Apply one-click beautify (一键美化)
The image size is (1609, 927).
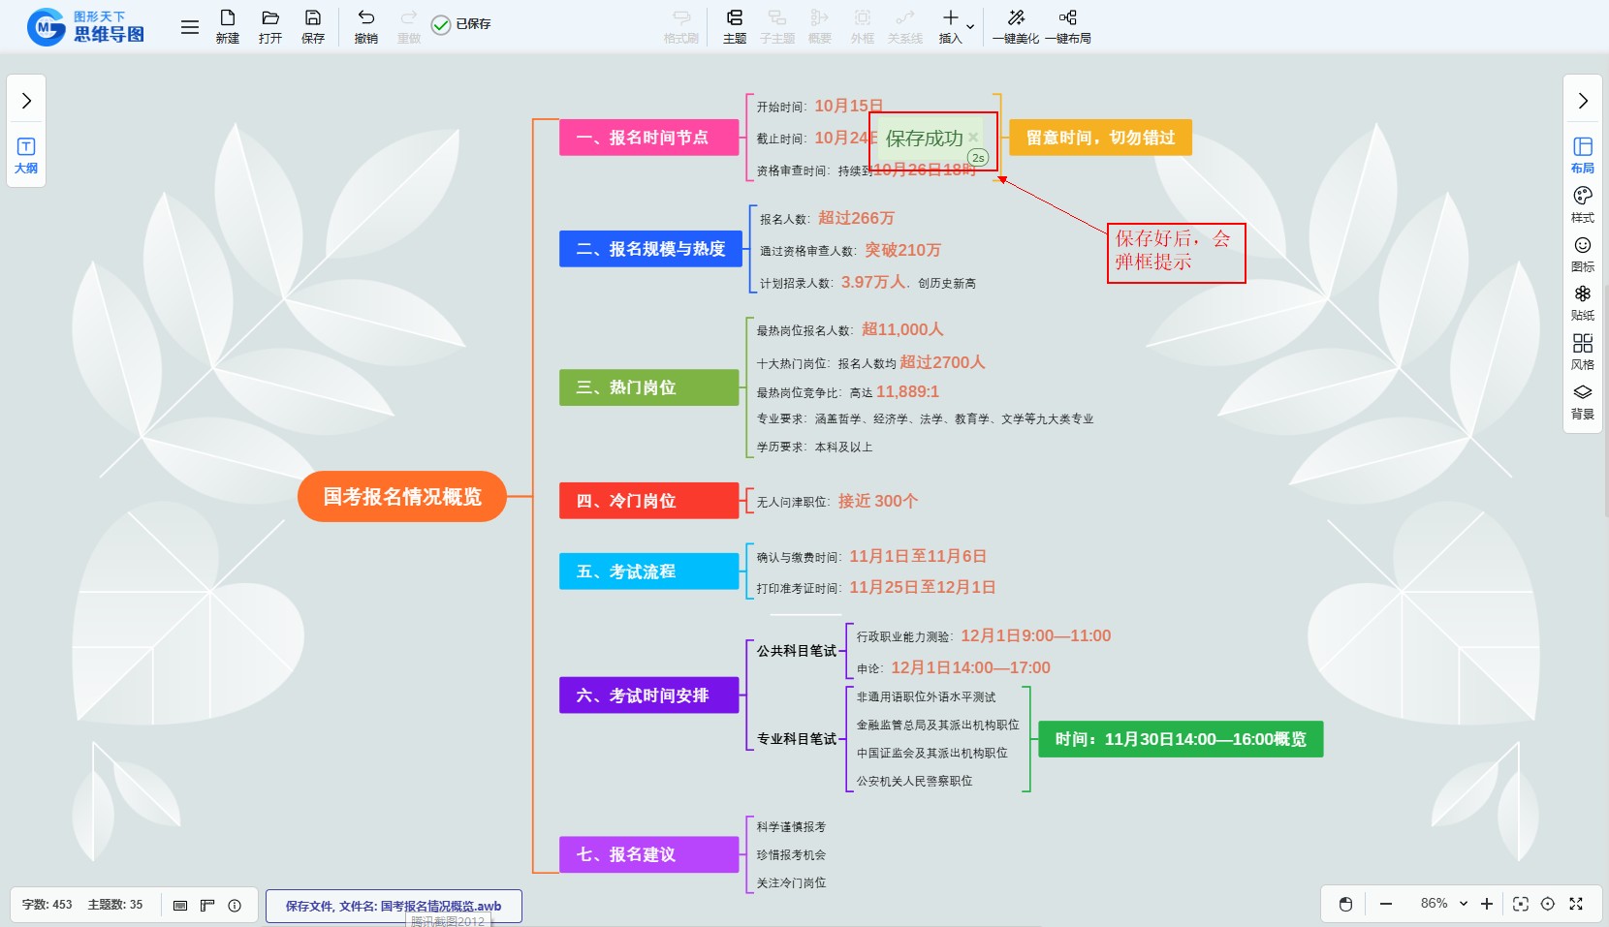click(1015, 26)
